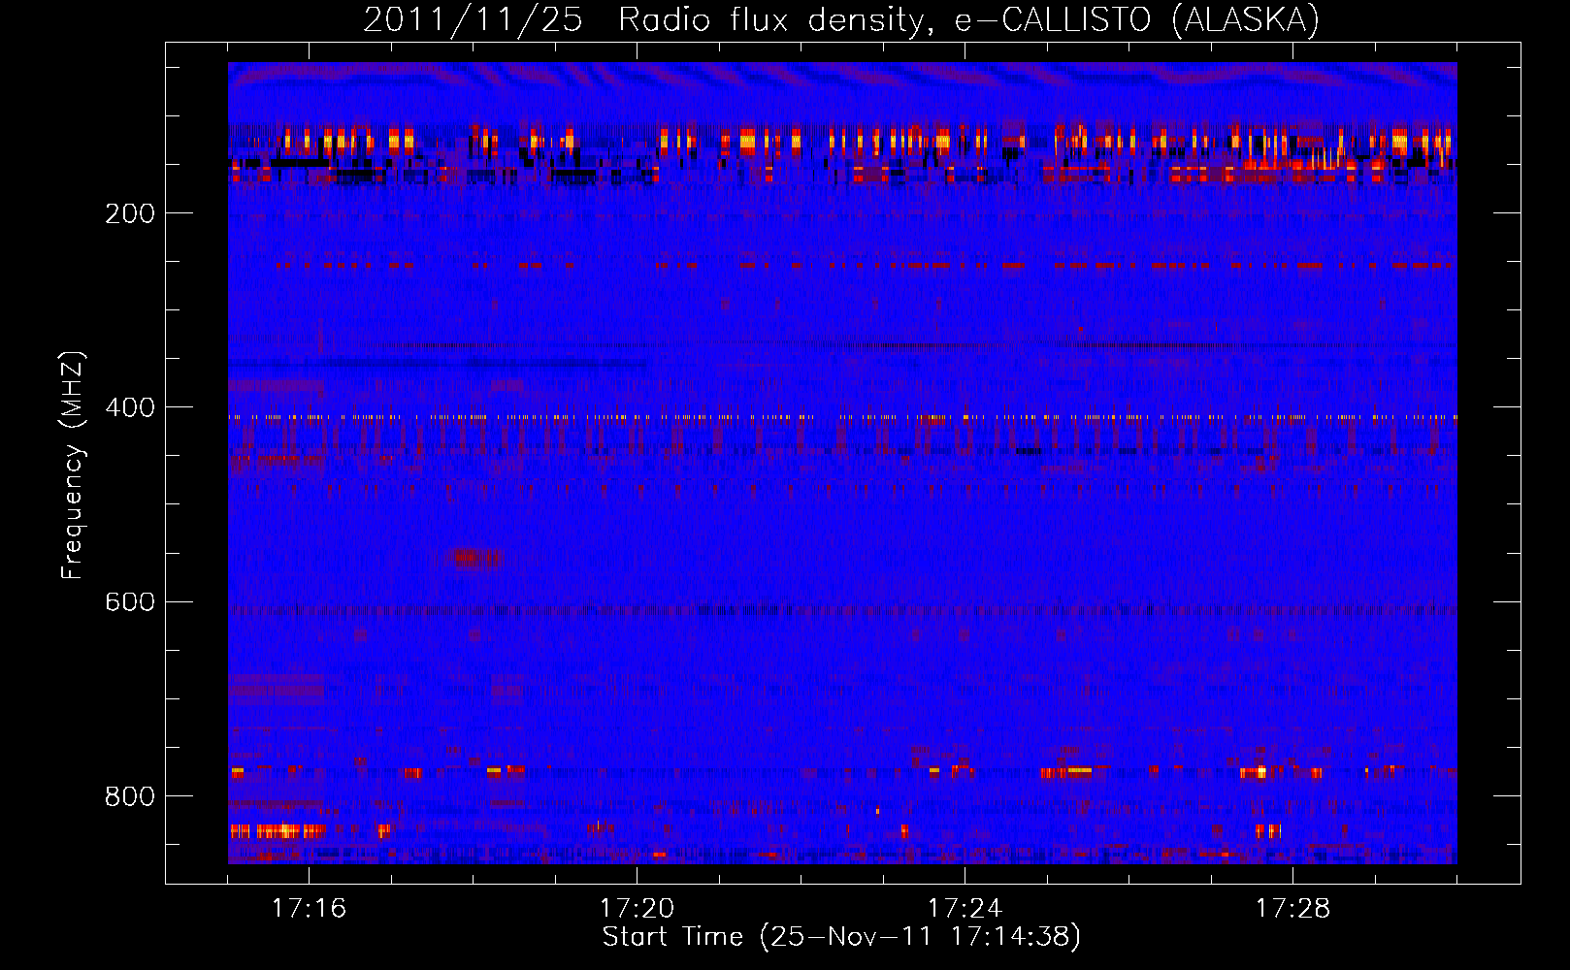This screenshot has height=970, width=1570.
Task: Click the 17:24 time tick label
Action: [x=965, y=909]
